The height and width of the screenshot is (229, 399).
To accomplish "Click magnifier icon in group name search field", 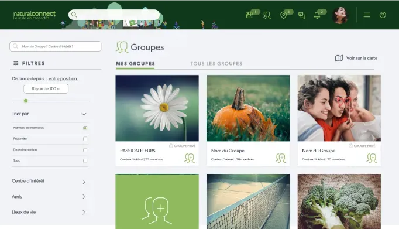I will pyautogui.click(x=16, y=46).
